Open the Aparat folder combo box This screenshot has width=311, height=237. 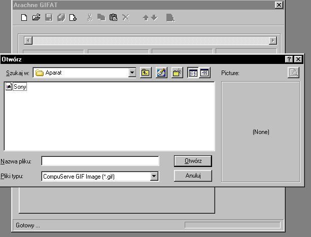84,73
